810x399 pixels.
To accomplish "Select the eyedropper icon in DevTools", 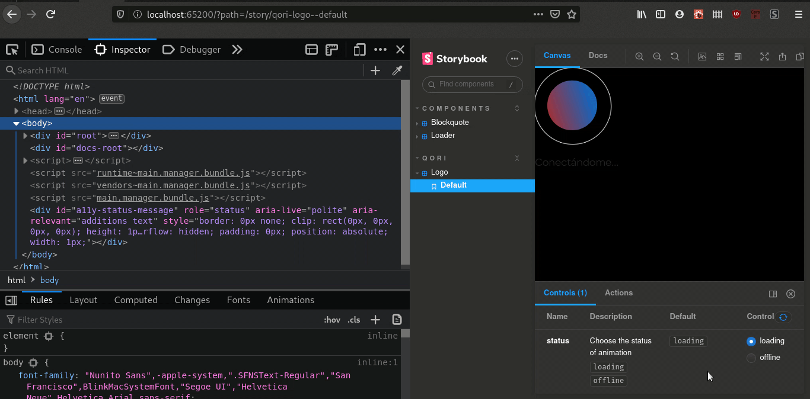I will tap(397, 70).
